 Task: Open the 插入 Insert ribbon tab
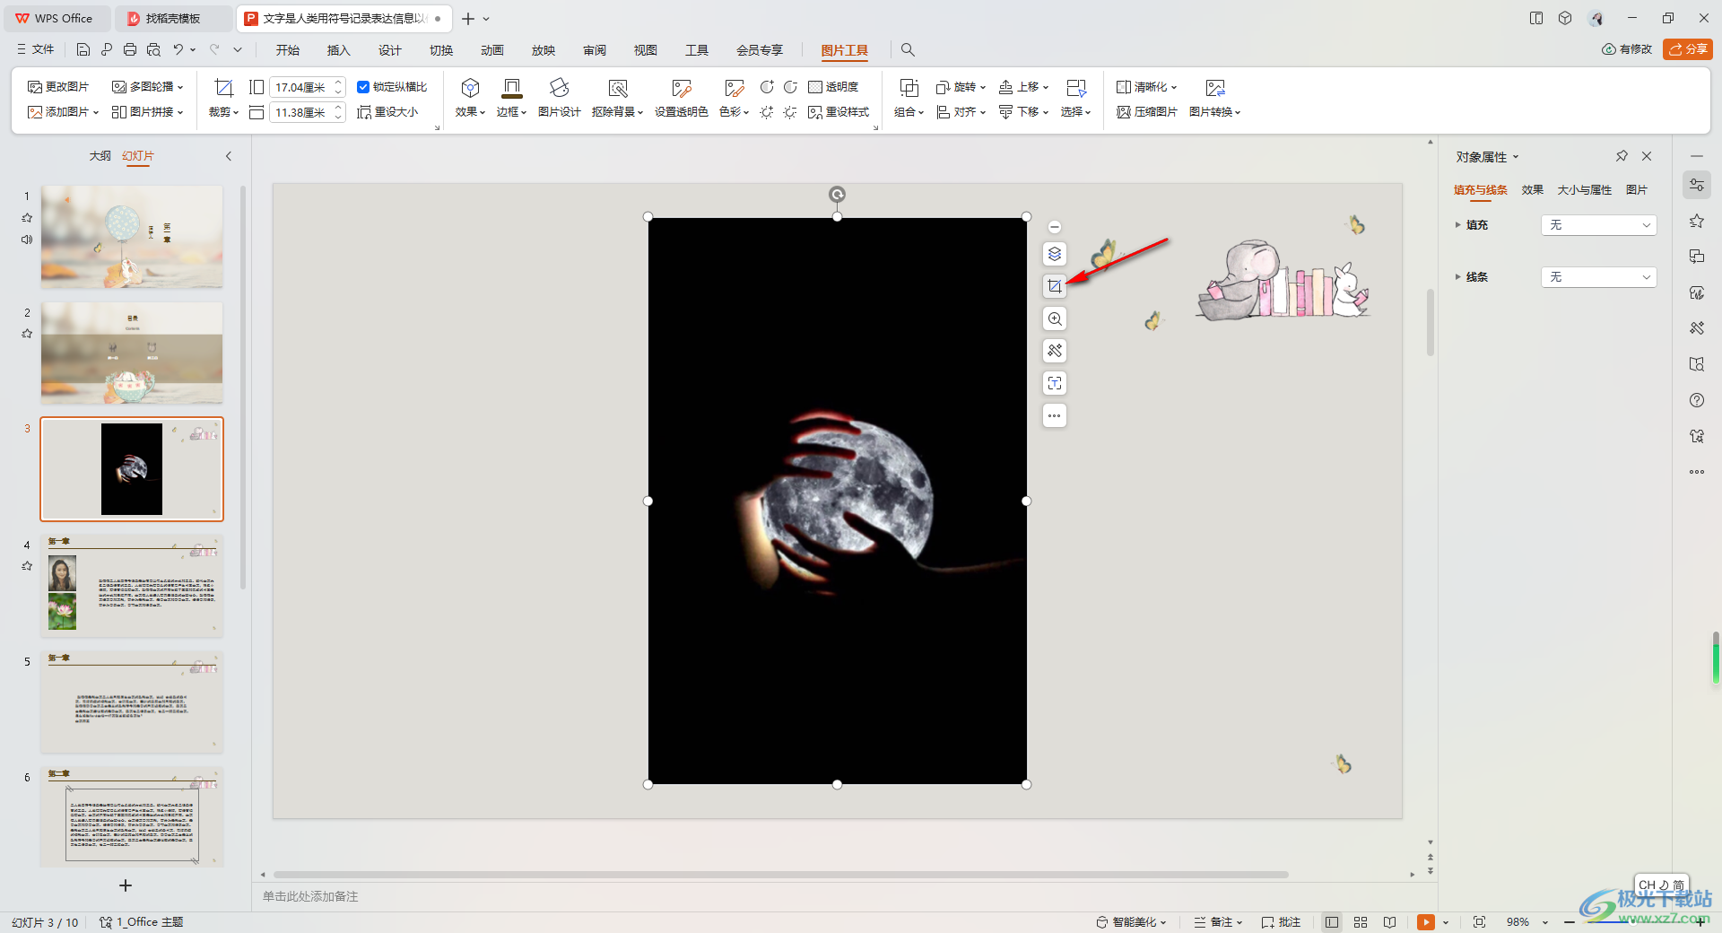[x=338, y=50]
